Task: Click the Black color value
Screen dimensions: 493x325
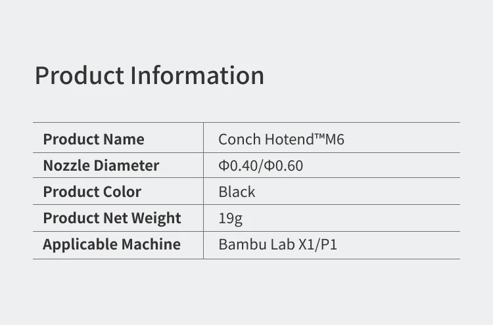Action: [237, 192]
